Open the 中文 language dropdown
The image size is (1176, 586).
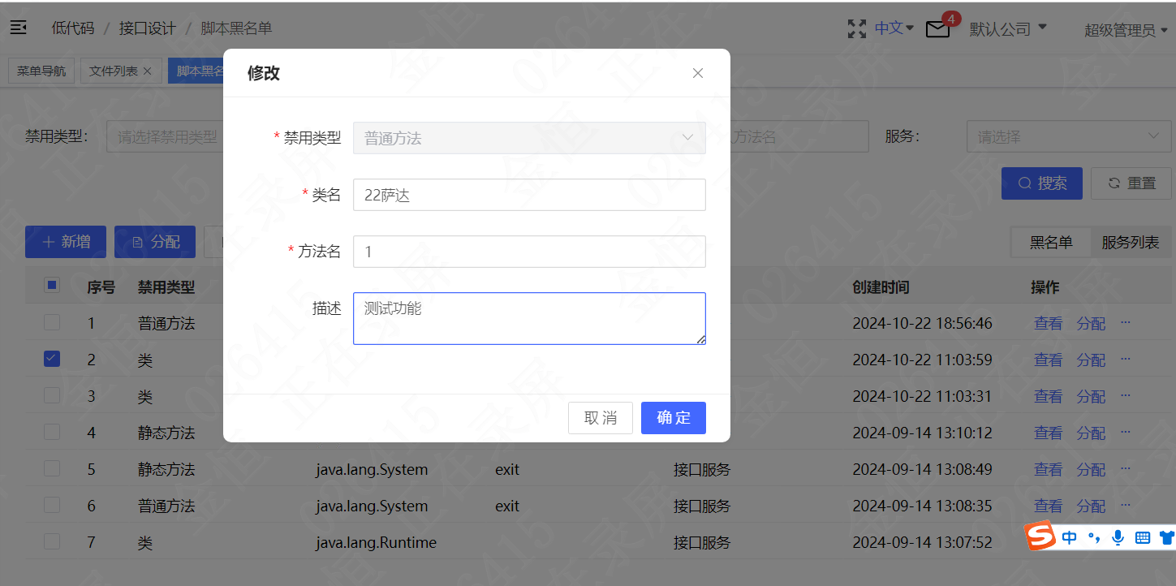point(894,28)
